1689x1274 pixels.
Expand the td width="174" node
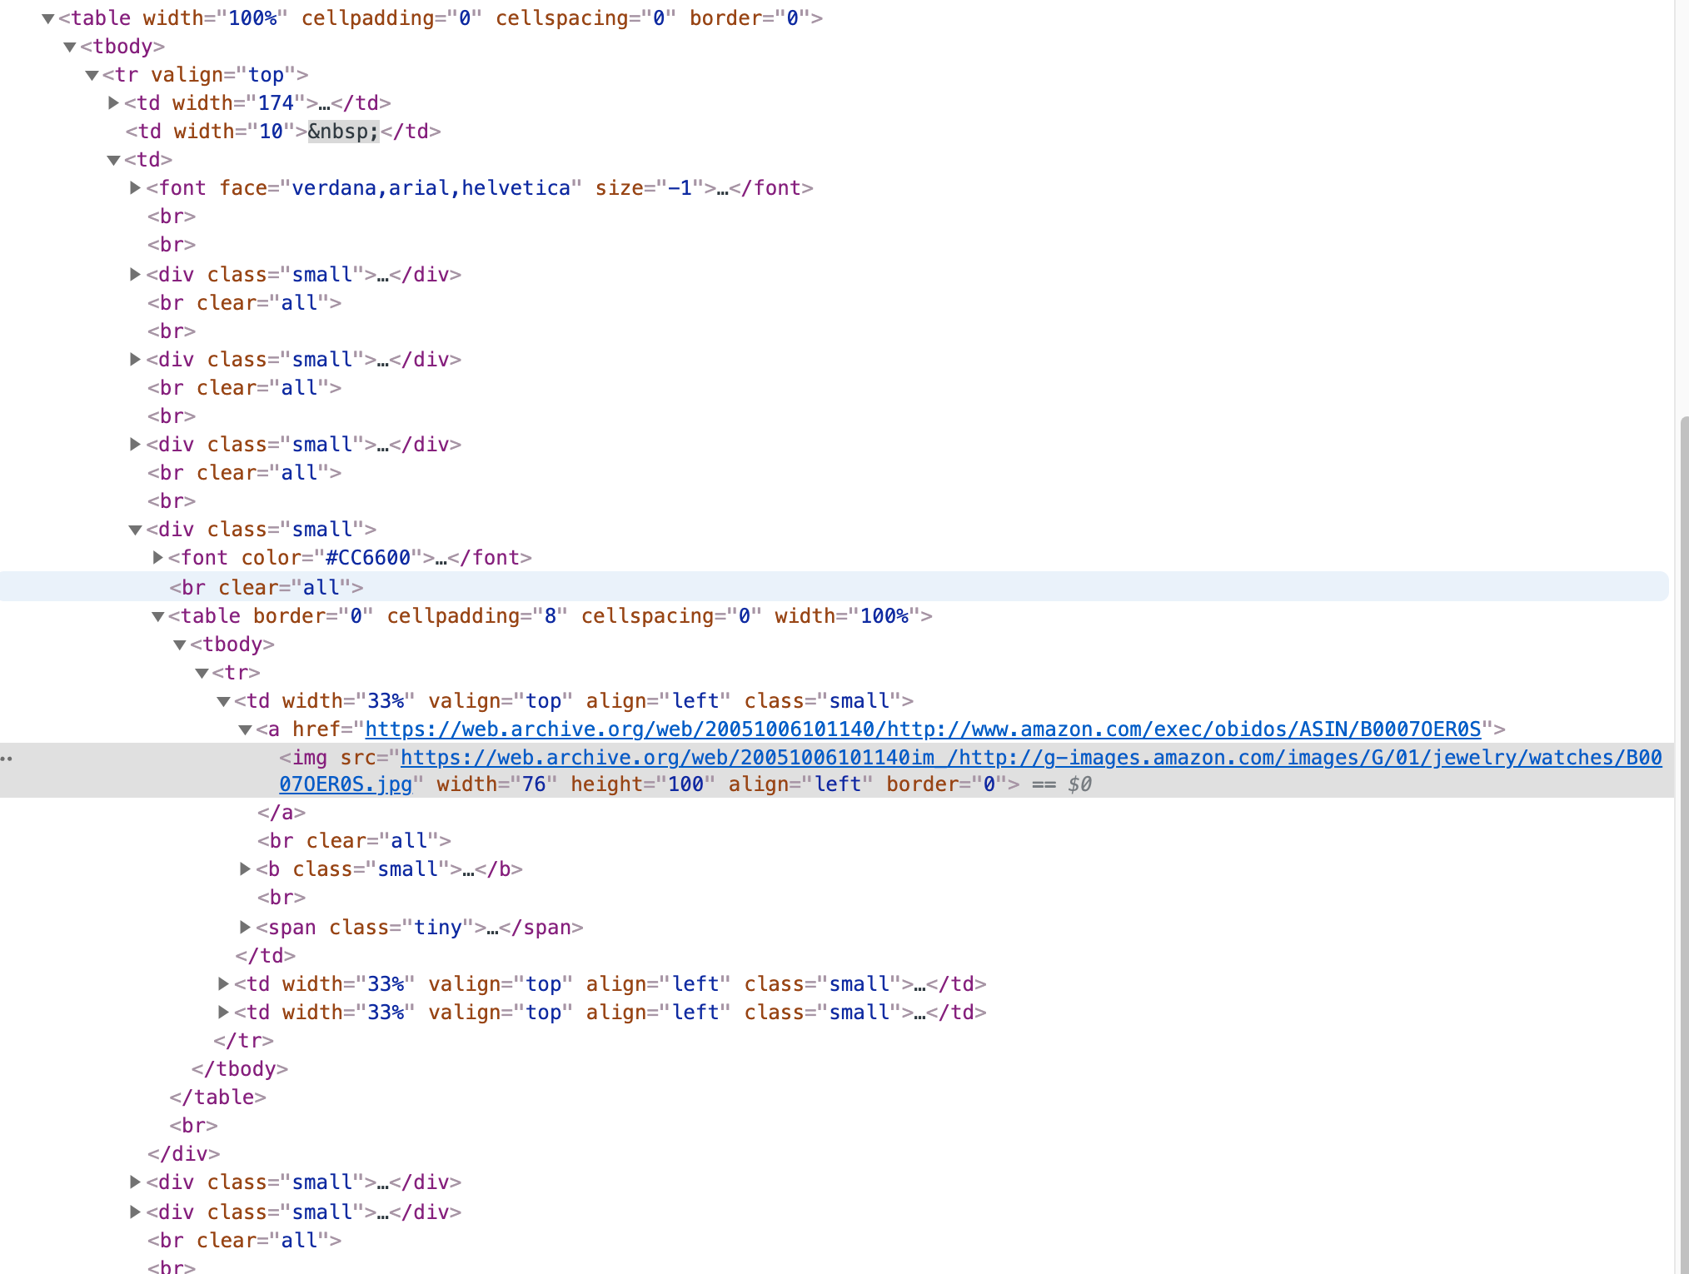(114, 103)
